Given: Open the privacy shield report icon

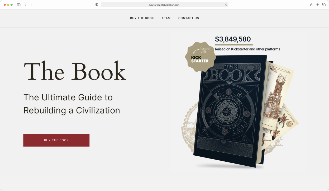Looking at the screenshot, I should coord(97,5).
